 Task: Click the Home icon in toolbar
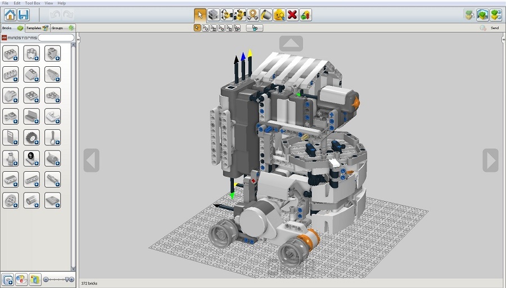[x=10, y=15]
